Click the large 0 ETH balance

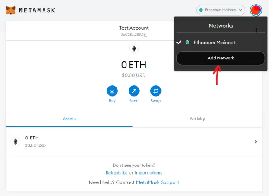pyautogui.click(x=134, y=65)
